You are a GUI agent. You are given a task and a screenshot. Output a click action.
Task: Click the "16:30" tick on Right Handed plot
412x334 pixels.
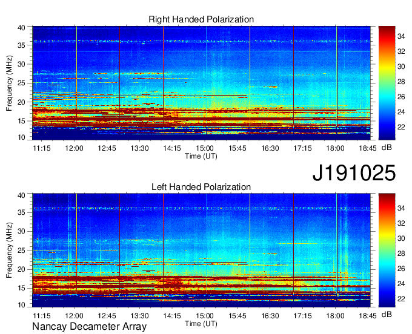point(270,148)
